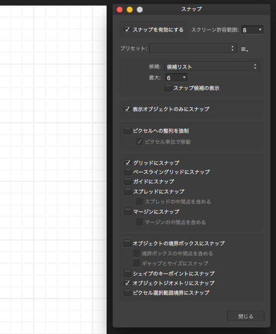This screenshot has width=276, height=334.
Task: Toggle スナップを有効にする checkbox
Action: pyautogui.click(x=127, y=29)
